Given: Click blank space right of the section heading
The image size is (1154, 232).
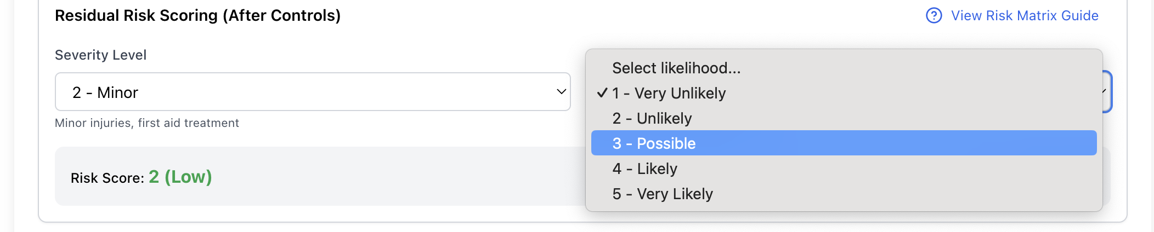Looking at the screenshot, I should (603, 15).
